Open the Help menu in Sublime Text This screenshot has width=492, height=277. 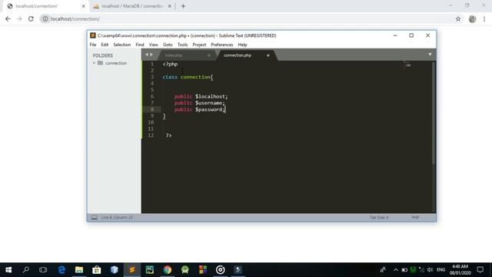click(242, 45)
